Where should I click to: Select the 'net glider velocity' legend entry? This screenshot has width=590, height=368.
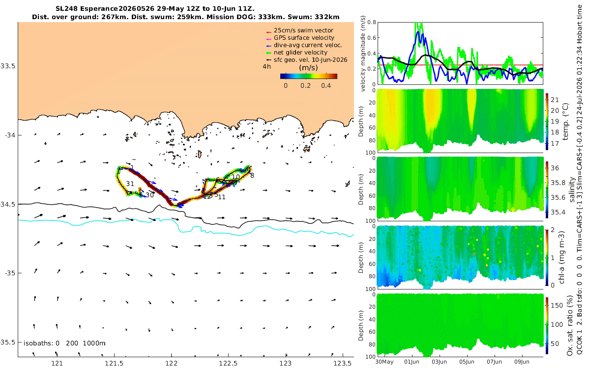tap(297, 53)
